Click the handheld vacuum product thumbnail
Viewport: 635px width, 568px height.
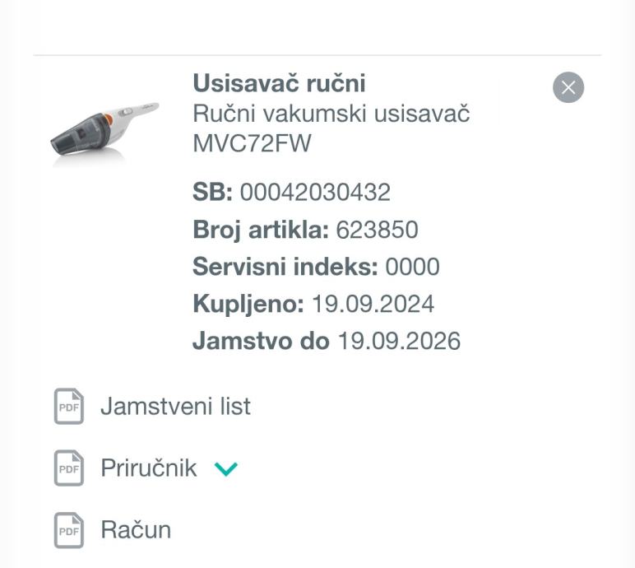click(x=104, y=132)
